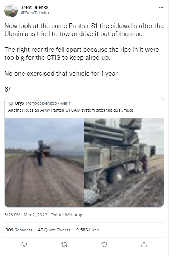The image size is (176, 256).
Task: Click the Oryx small avatar icon
Action: [11, 104]
